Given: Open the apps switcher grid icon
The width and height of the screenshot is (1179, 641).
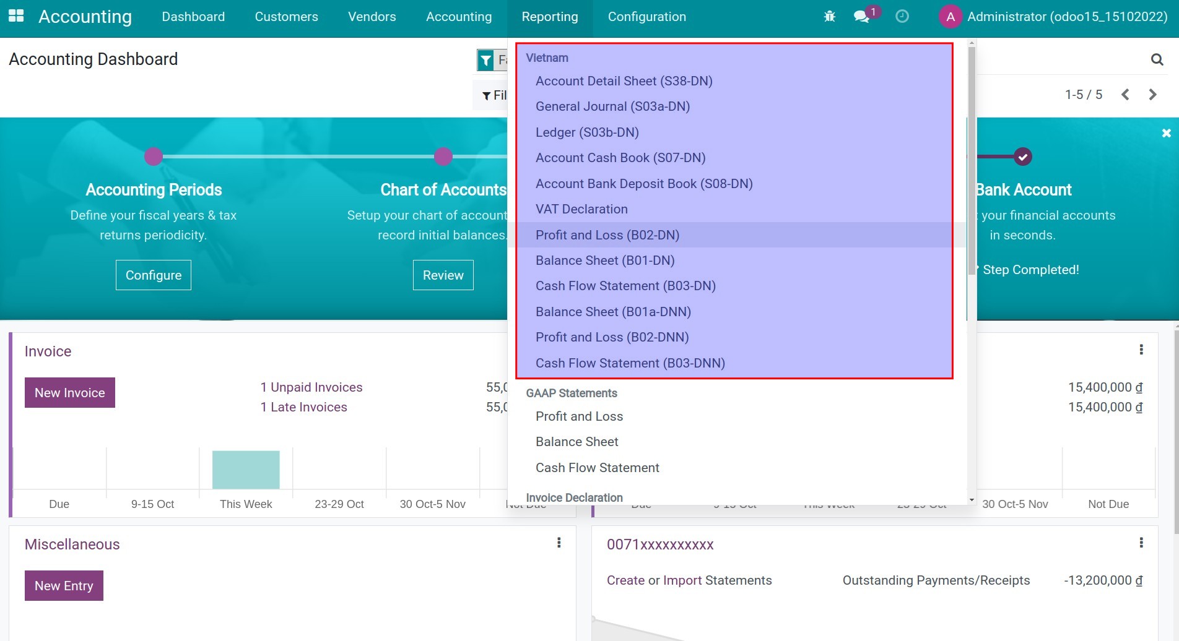Looking at the screenshot, I should pos(15,16).
